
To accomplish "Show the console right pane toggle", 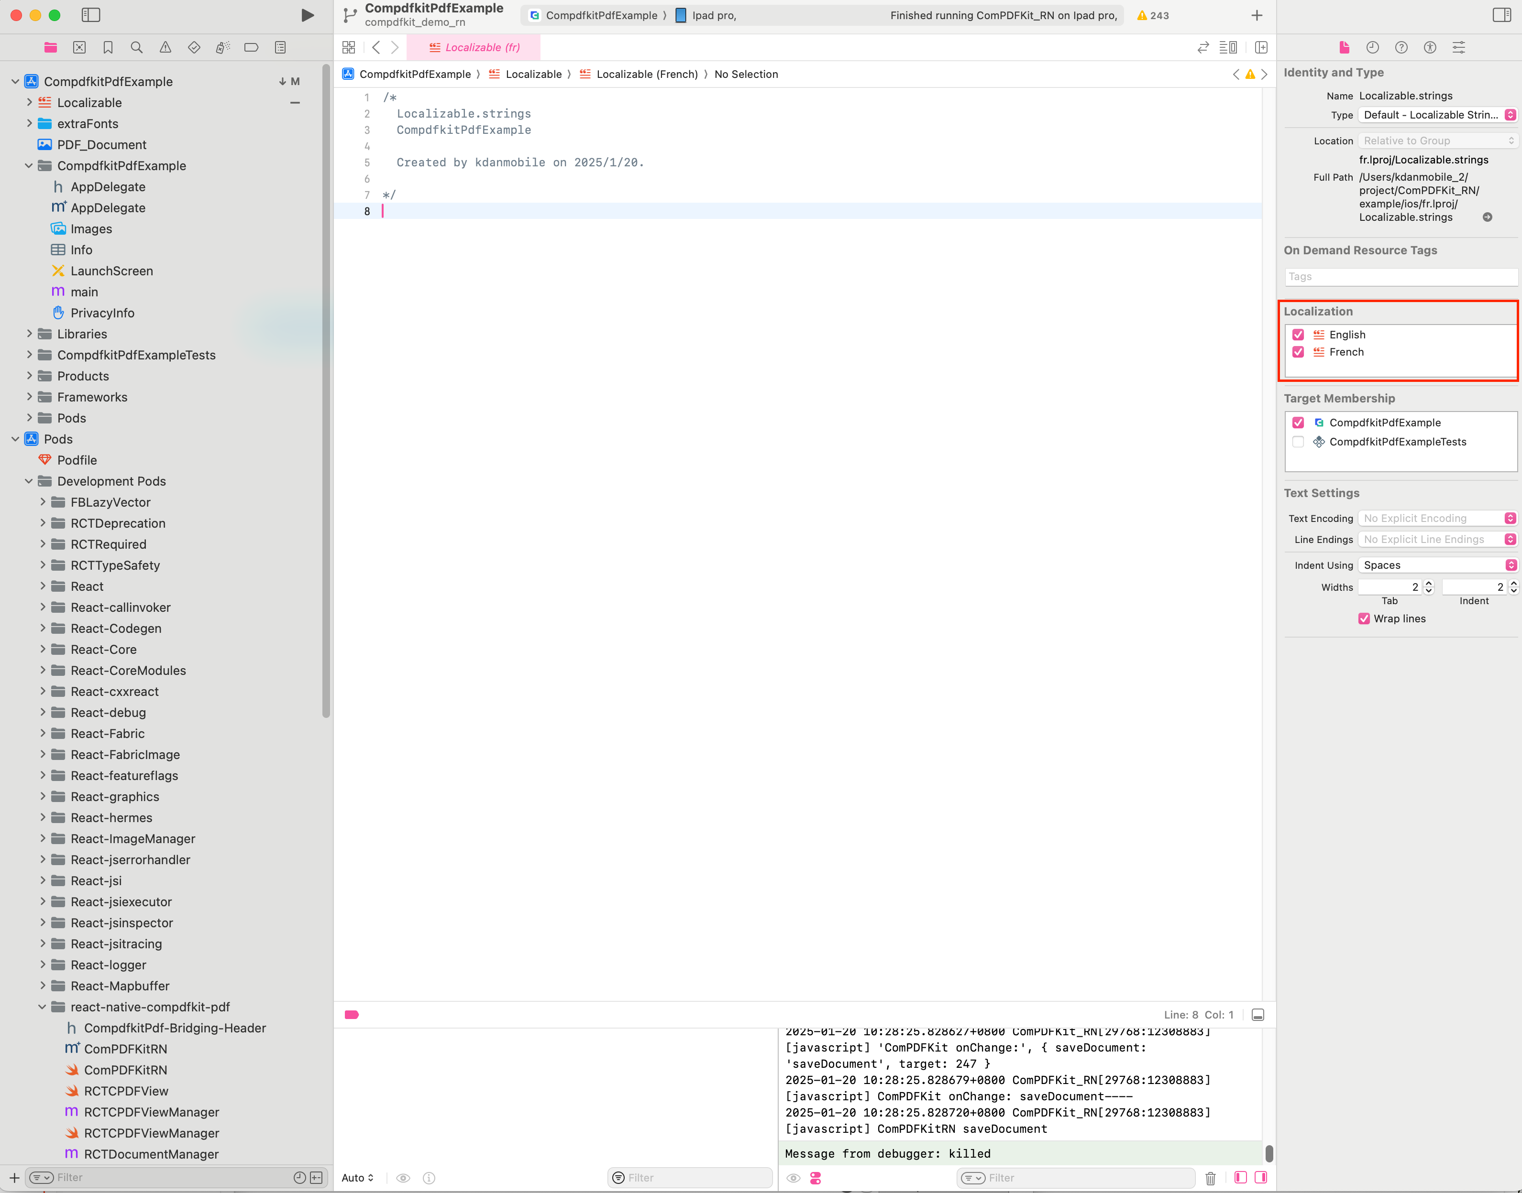I will [1261, 1178].
